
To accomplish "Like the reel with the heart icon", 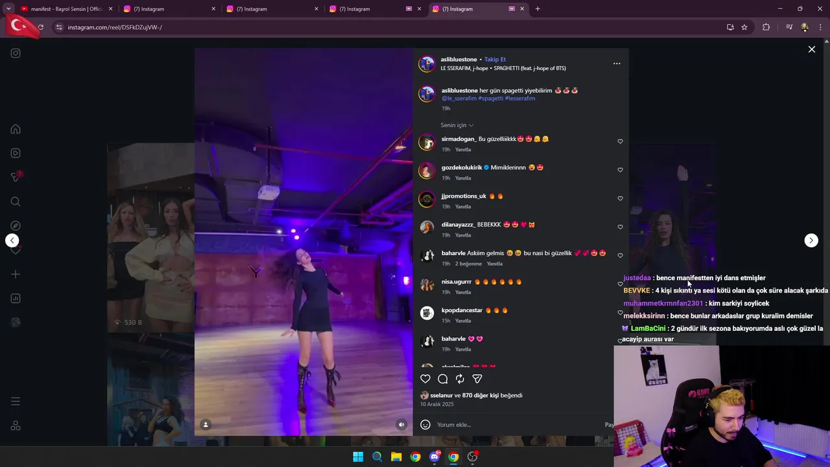I will pyautogui.click(x=425, y=379).
